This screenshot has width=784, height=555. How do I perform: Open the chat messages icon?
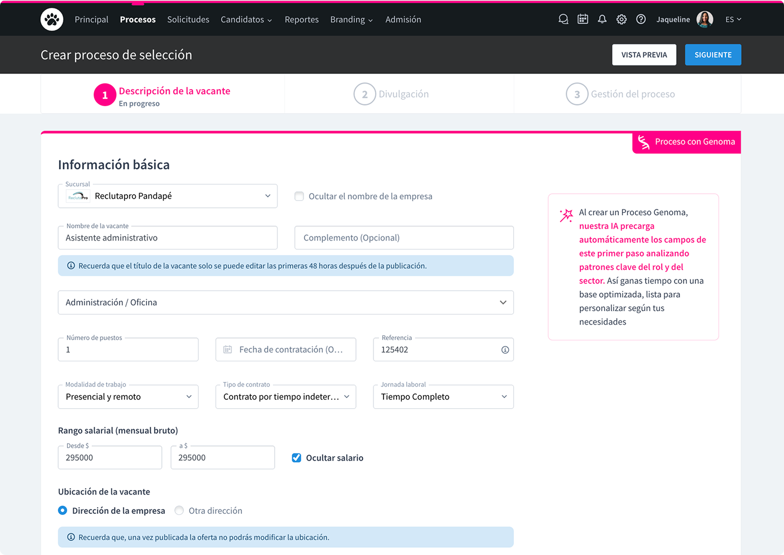(x=563, y=19)
